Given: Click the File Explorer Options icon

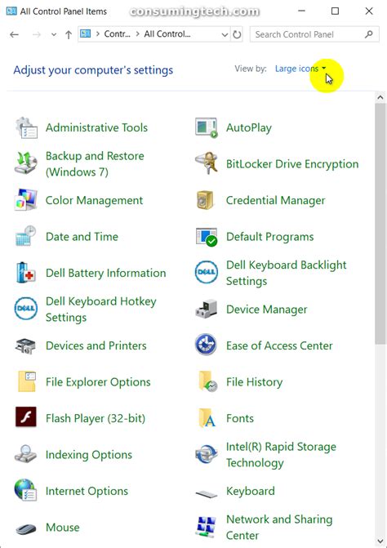Looking at the screenshot, I should (27, 381).
